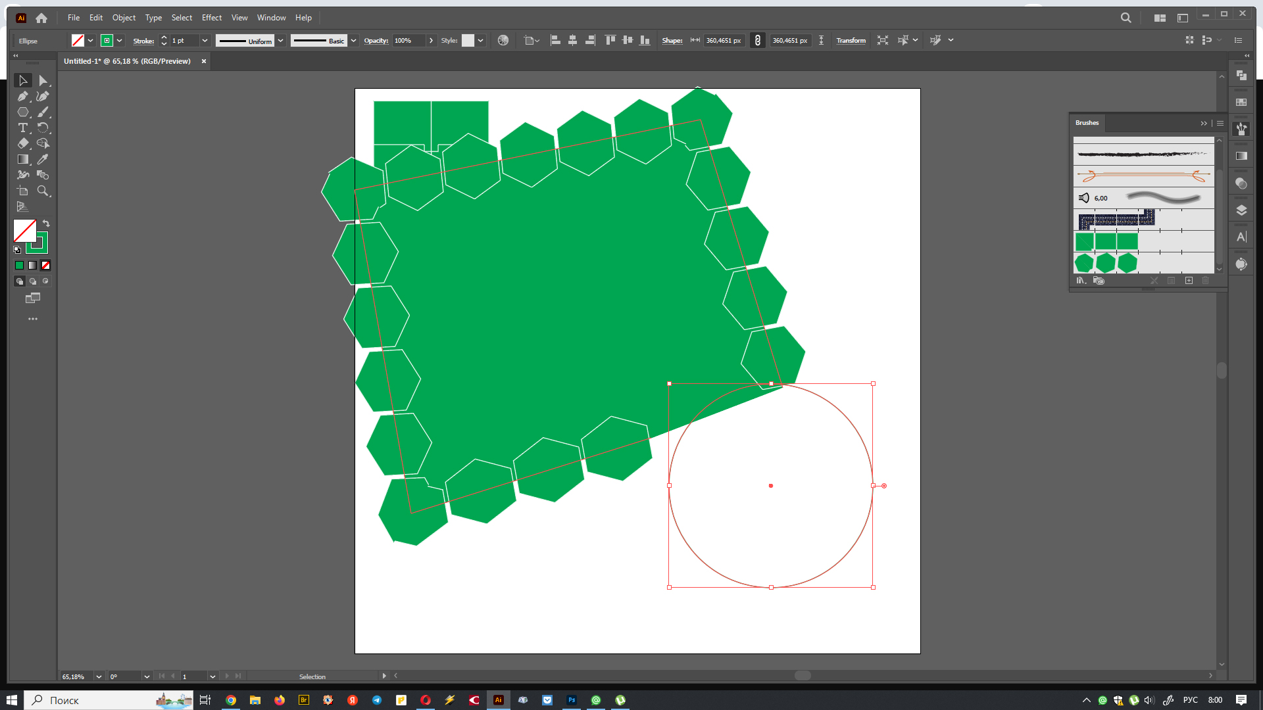This screenshot has height=710, width=1263.
Task: Click the Opacity label link
Action: [376, 41]
